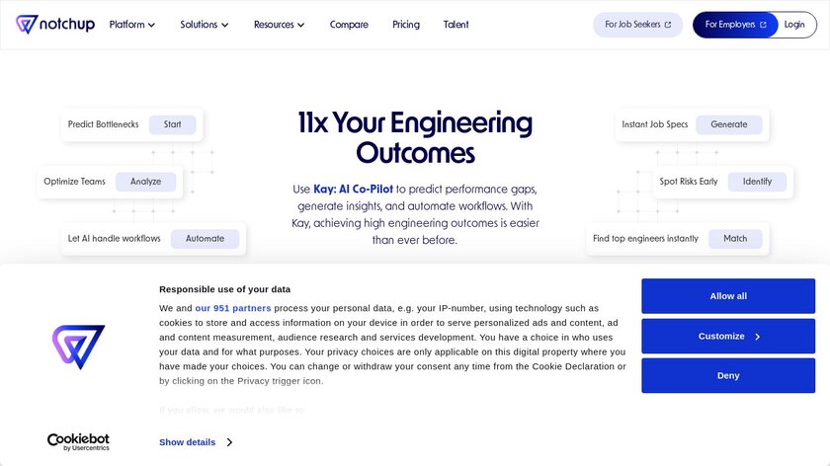The height and width of the screenshot is (466, 830).
Task: Click the Notchup logo in the cookie dialog
Action: point(78,348)
